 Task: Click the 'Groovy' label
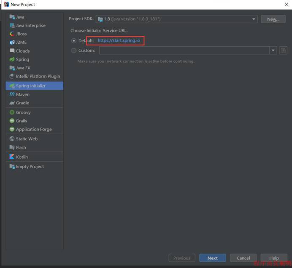pos(23,113)
